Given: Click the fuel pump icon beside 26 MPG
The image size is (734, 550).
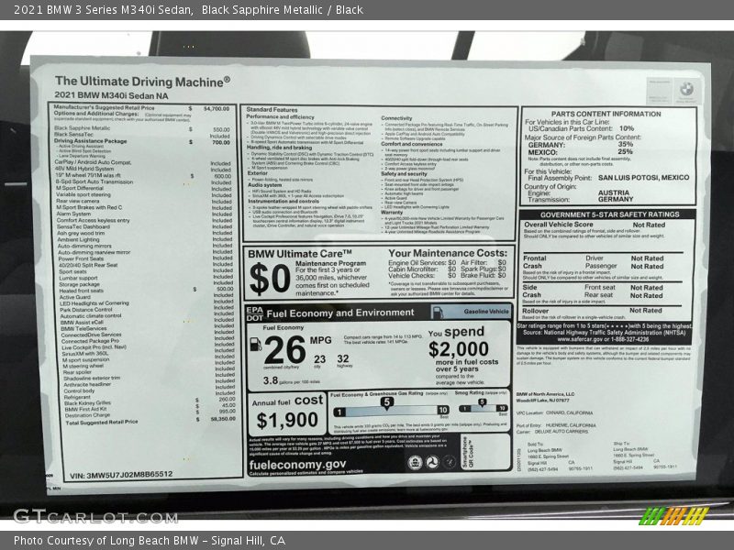Looking at the screenshot, I should point(256,345).
